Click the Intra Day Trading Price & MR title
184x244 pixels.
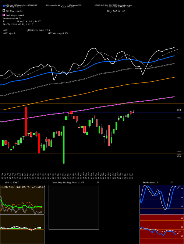point(68,183)
